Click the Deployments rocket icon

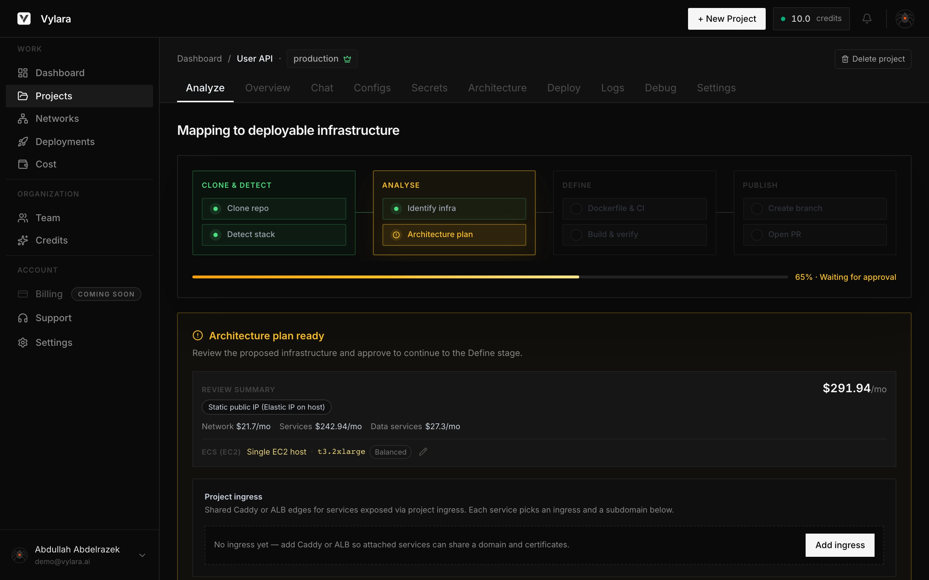22,141
